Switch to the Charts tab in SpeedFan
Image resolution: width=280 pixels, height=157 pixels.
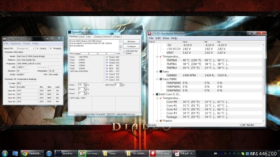pos(117,37)
